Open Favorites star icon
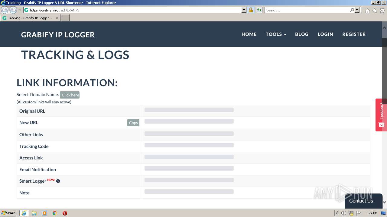387x217 pixels. pyautogui.click(x=375, y=11)
